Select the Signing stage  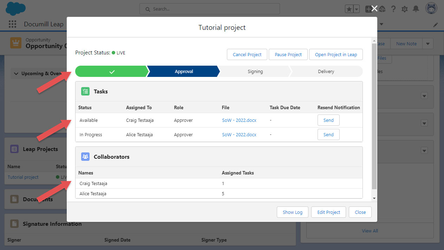tap(255, 71)
